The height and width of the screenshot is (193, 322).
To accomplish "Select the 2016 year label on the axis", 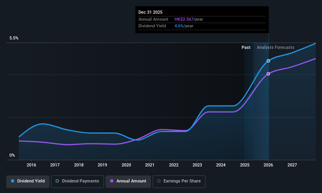I will 31,165.
